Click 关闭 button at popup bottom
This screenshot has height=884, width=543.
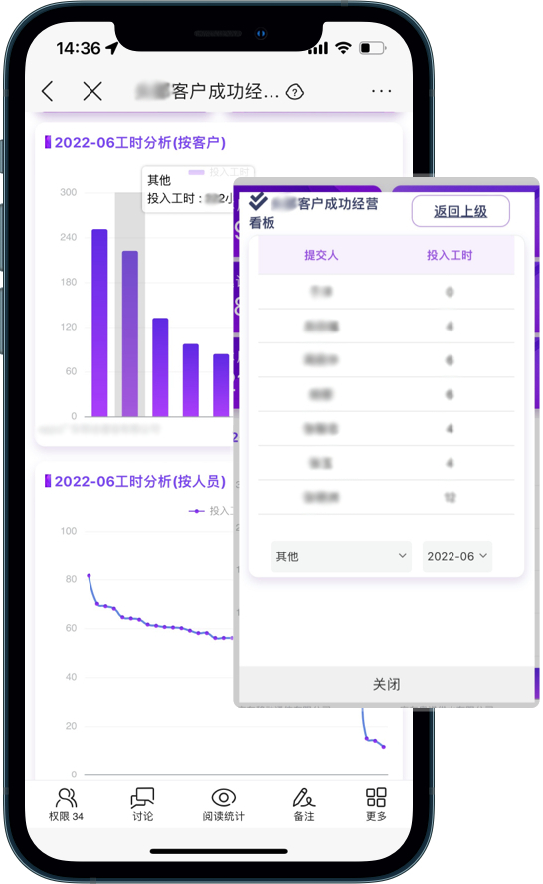click(387, 684)
